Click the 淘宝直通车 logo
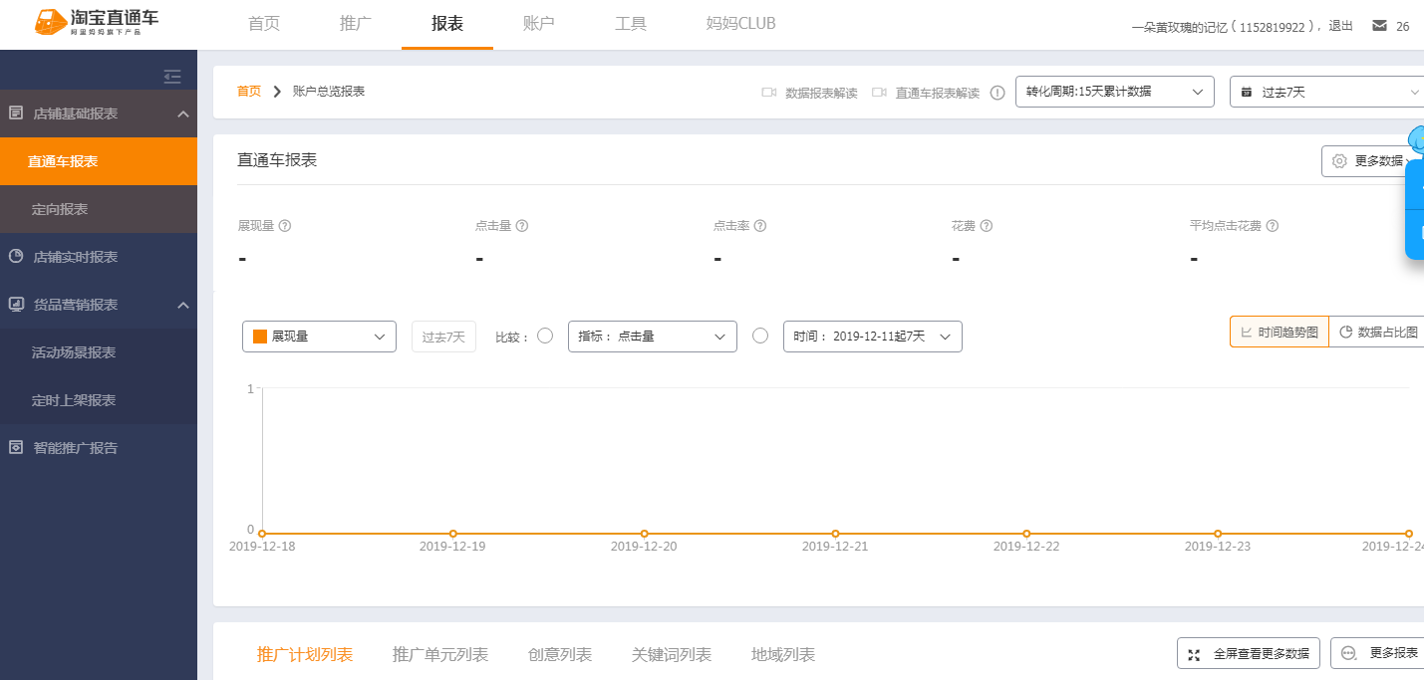This screenshot has height=680, width=1424. coord(97,24)
